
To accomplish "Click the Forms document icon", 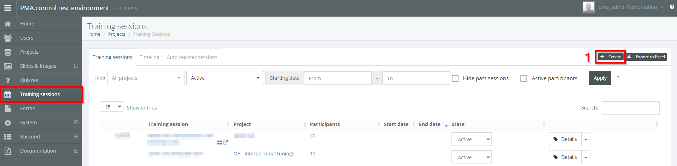I will pyautogui.click(x=8, y=108).
